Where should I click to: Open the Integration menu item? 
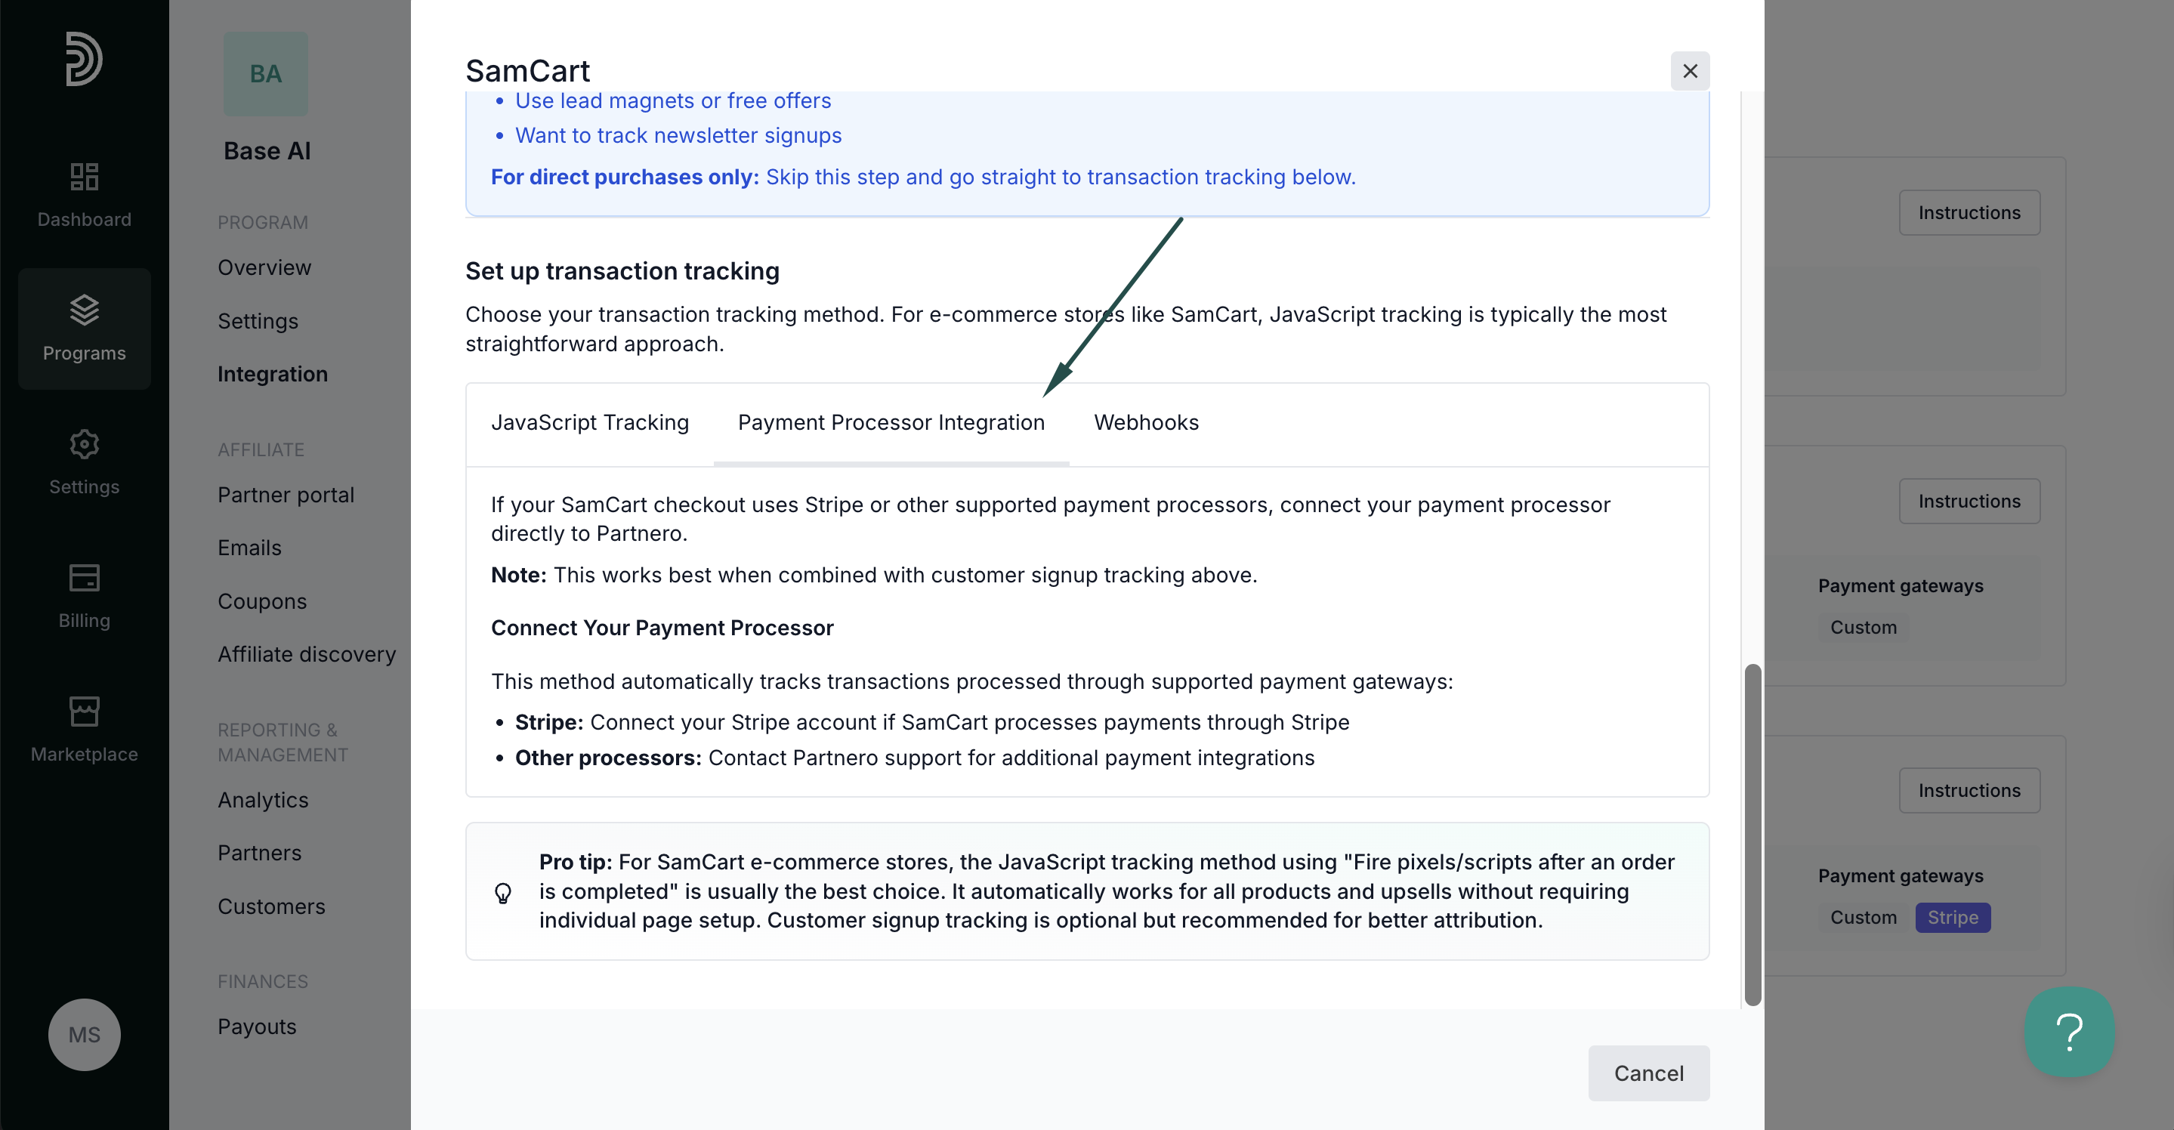click(273, 374)
